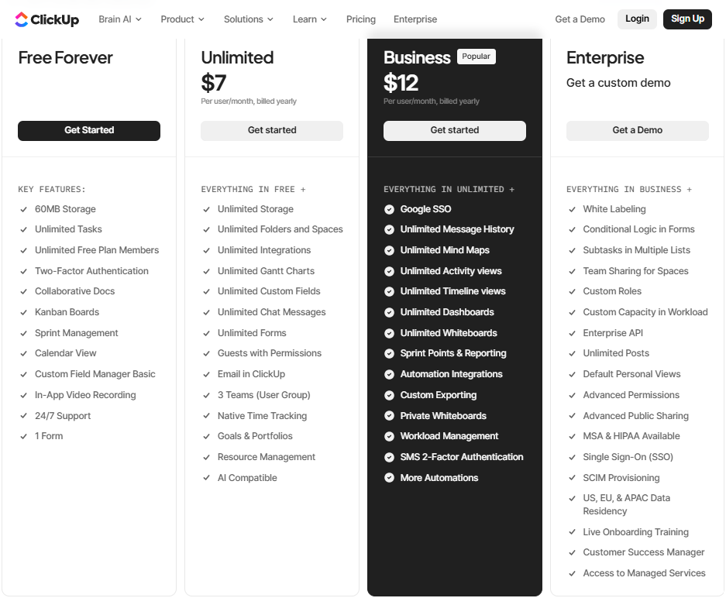Click the Login button
Image resolution: width=726 pixels, height=598 pixels.
click(x=637, y=19)
